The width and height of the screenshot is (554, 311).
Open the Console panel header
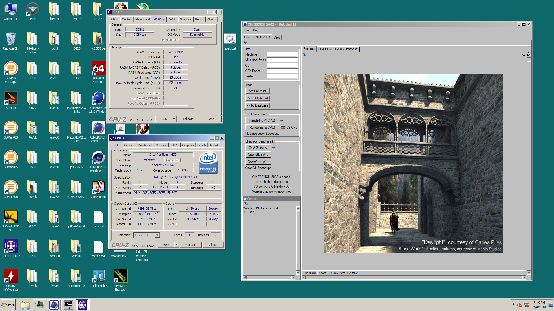coord(271,199)
